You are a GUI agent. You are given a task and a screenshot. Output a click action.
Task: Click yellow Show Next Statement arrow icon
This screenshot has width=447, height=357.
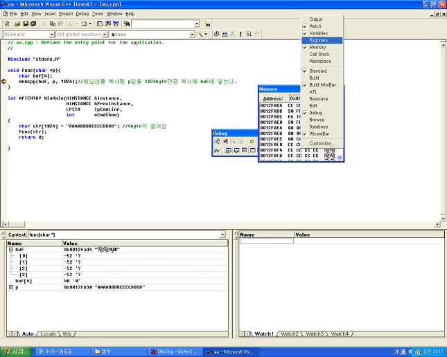coord(252,142)
